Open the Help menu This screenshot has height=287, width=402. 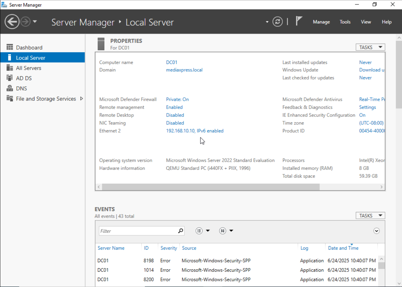click(x=387, y=22)
